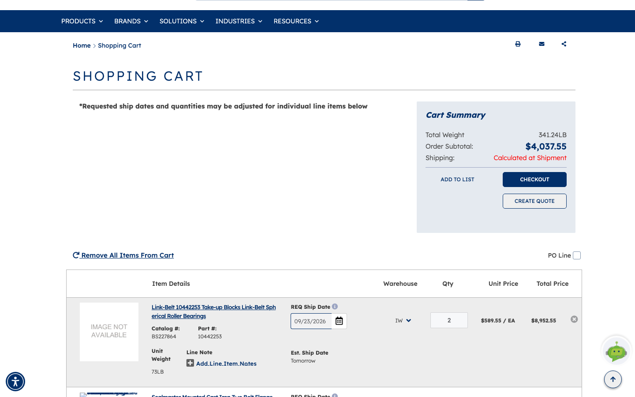Click the Checkout button
Viewport: 635px width, 397px height.
(x=534, y=180)
